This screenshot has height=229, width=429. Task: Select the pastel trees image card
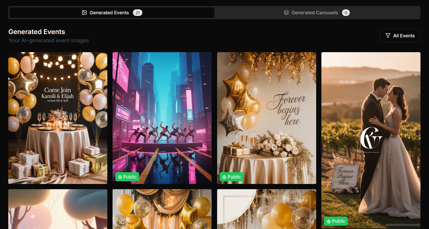click(58, 209)
